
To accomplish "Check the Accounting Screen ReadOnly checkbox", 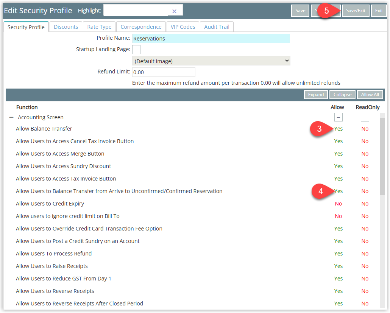I will pos(365,117).
